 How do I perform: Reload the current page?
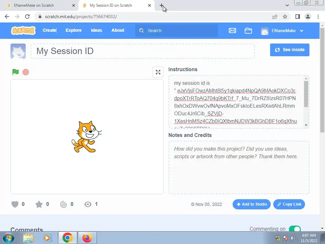pyautogui.click(x=27, y=17)
